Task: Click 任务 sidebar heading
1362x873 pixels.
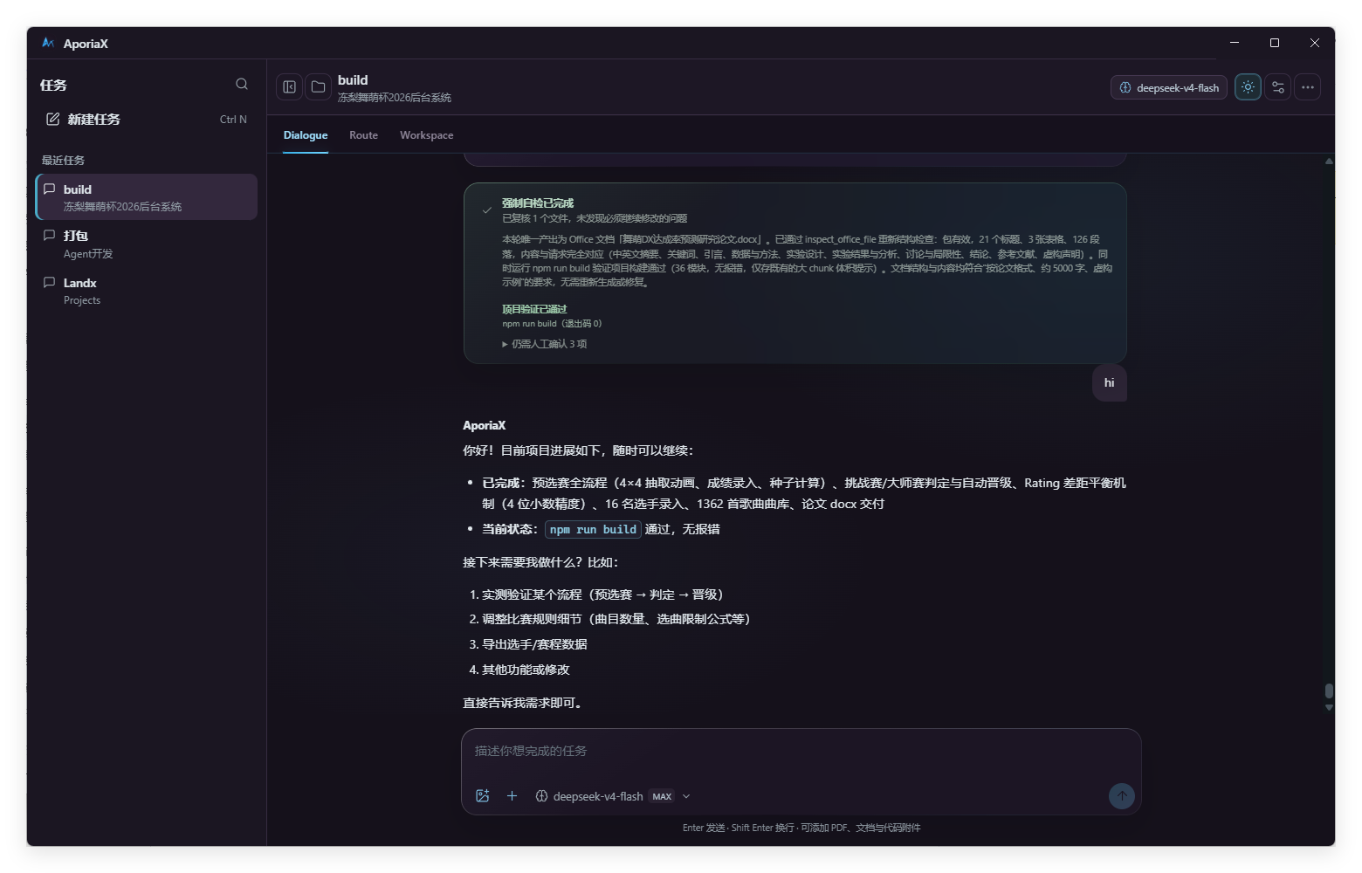Action: coord(53,85)
